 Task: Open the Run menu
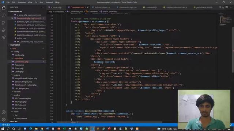click(x=41, y=3)
